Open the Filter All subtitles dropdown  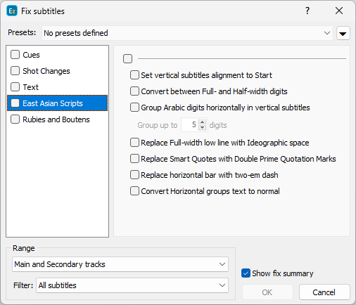[132, 285]
